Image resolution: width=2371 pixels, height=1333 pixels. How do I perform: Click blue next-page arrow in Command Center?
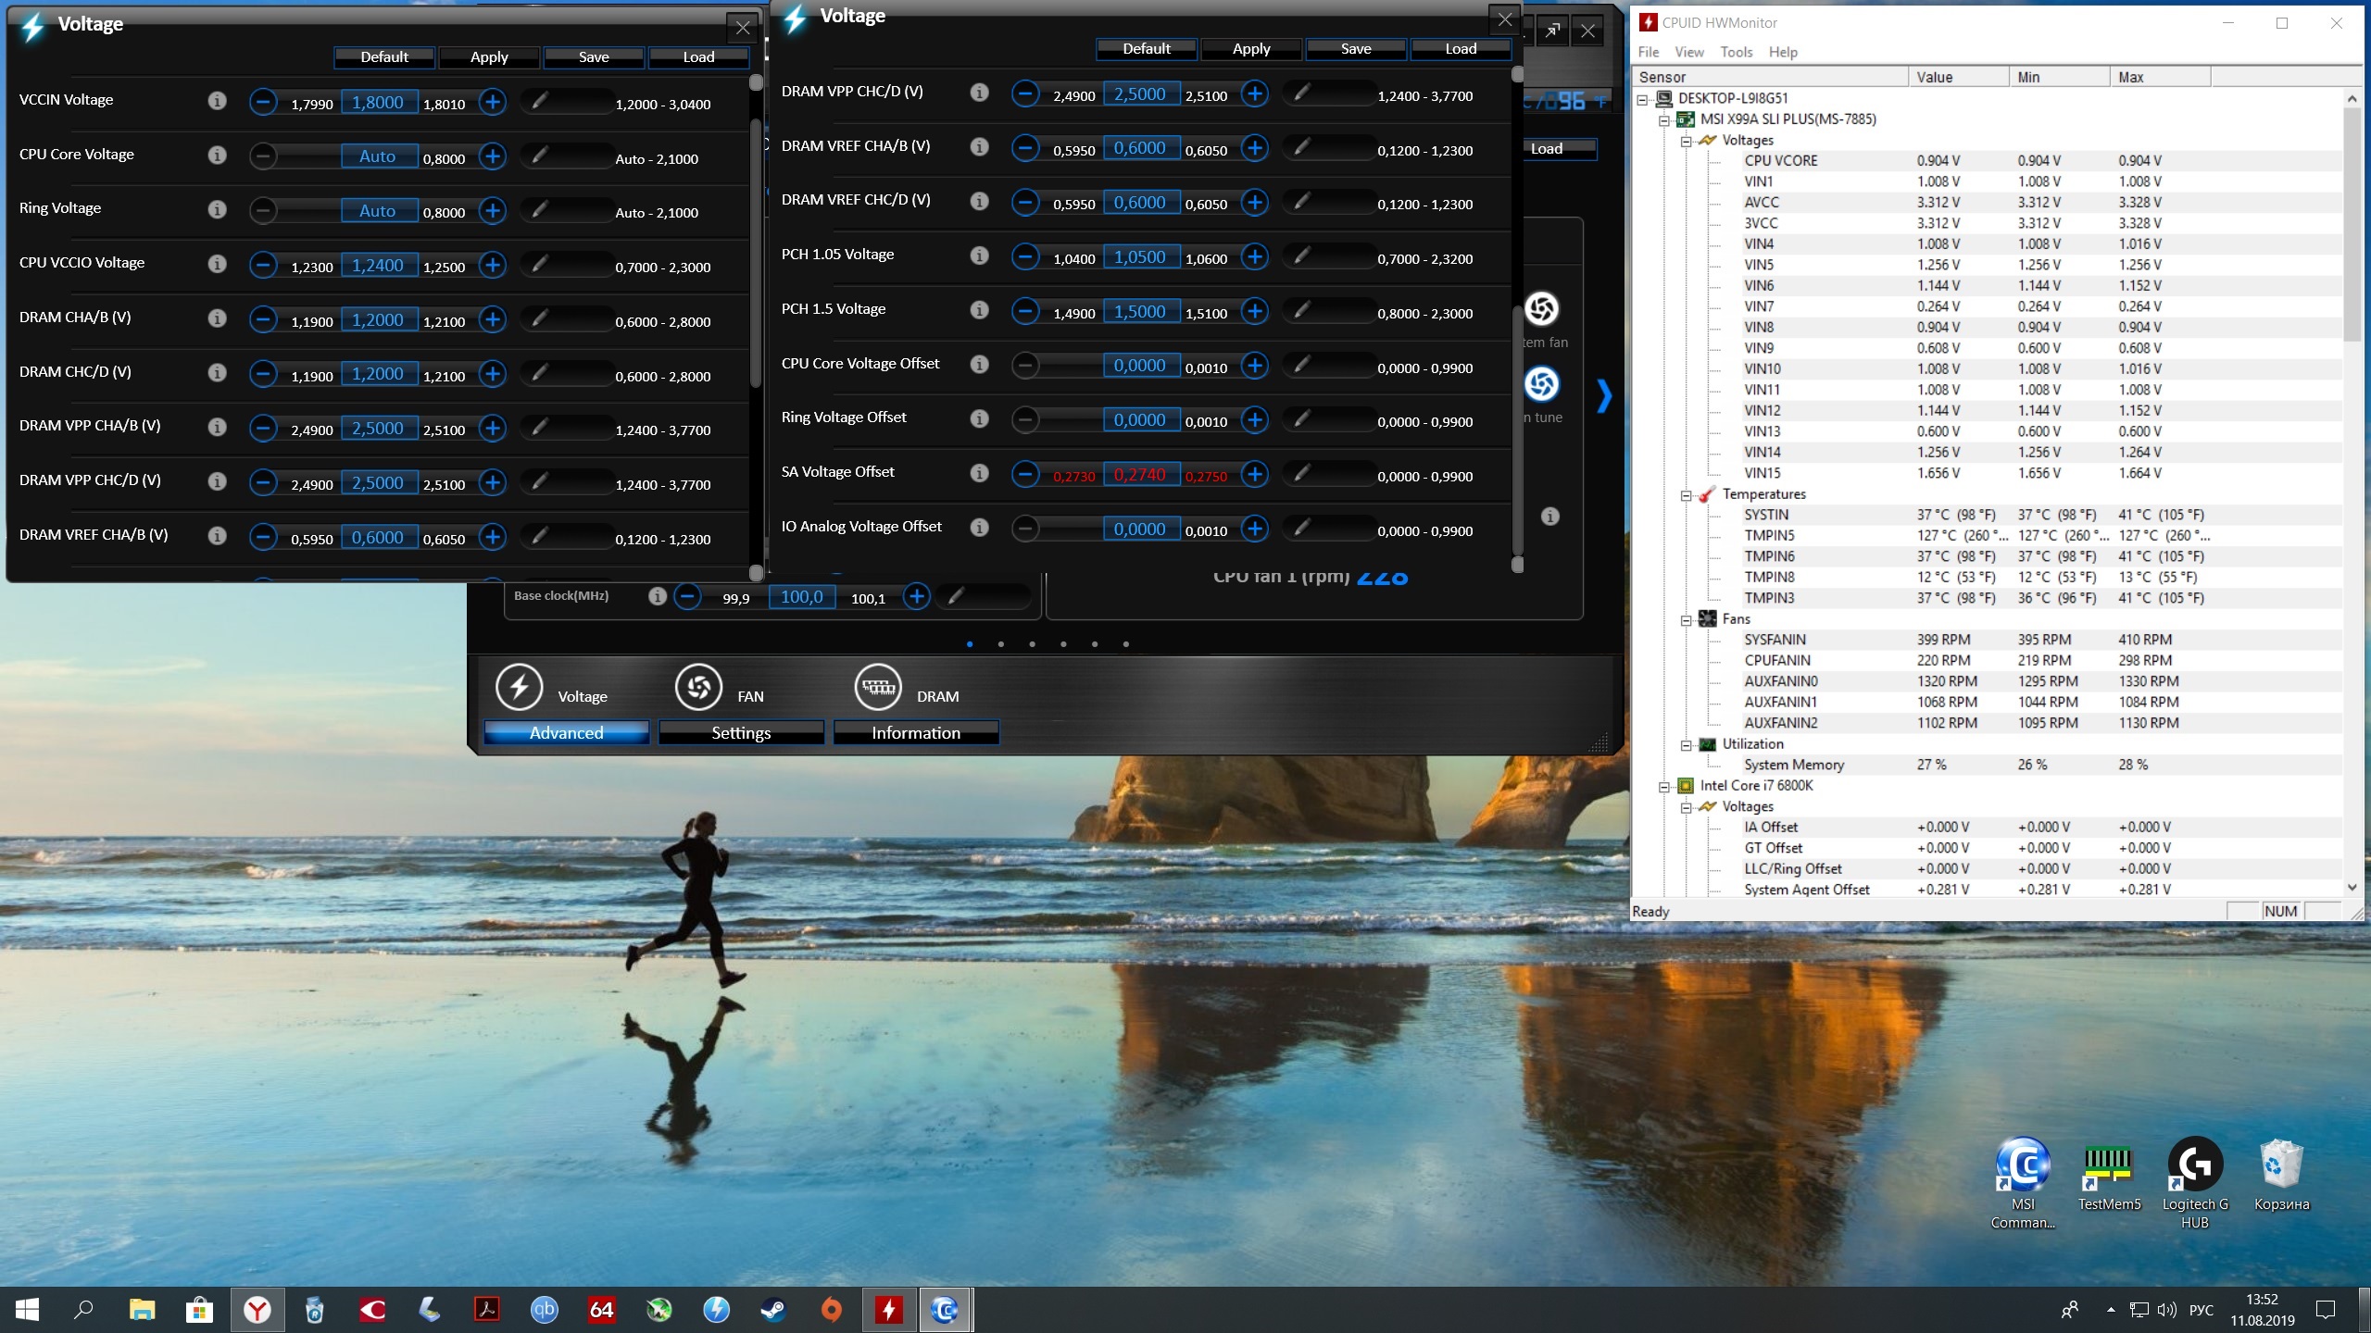coord(1604,396)
